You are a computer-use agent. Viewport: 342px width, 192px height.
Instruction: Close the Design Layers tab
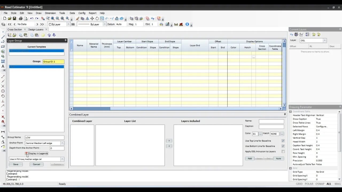[46, 30]
